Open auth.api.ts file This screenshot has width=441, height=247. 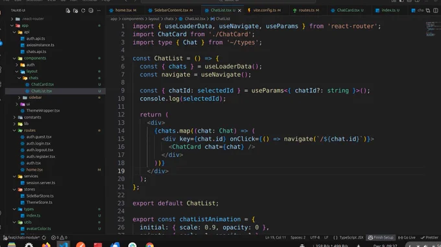[x=36, y=39]
